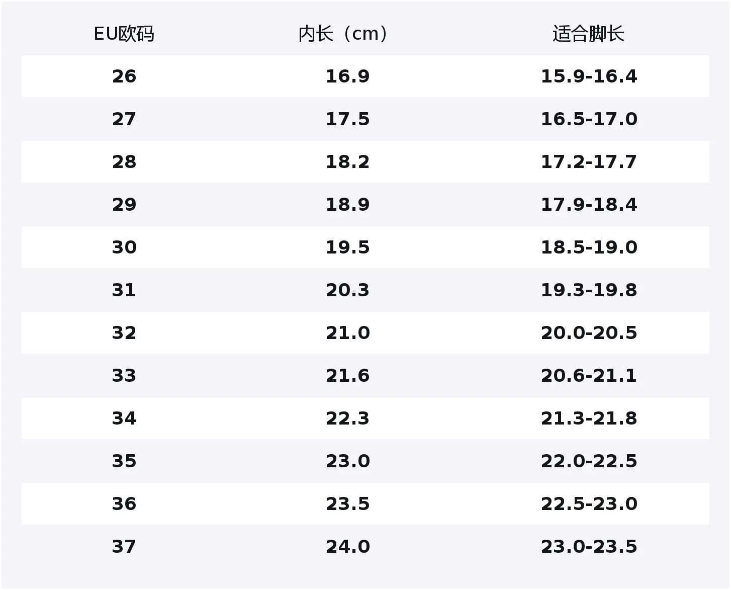Select EU size 26 cell
This screenshot has width=731, height=590.
124,76
